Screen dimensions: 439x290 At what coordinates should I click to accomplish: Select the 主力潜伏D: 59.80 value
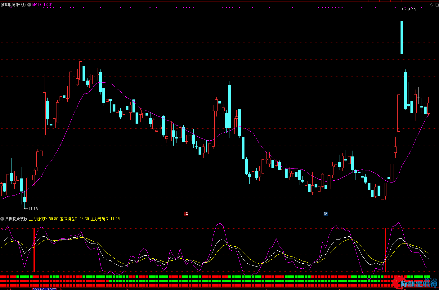(44, 219)
